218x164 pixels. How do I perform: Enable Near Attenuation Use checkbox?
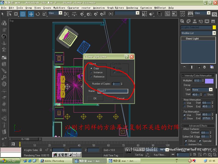click(x=184, y=103)
